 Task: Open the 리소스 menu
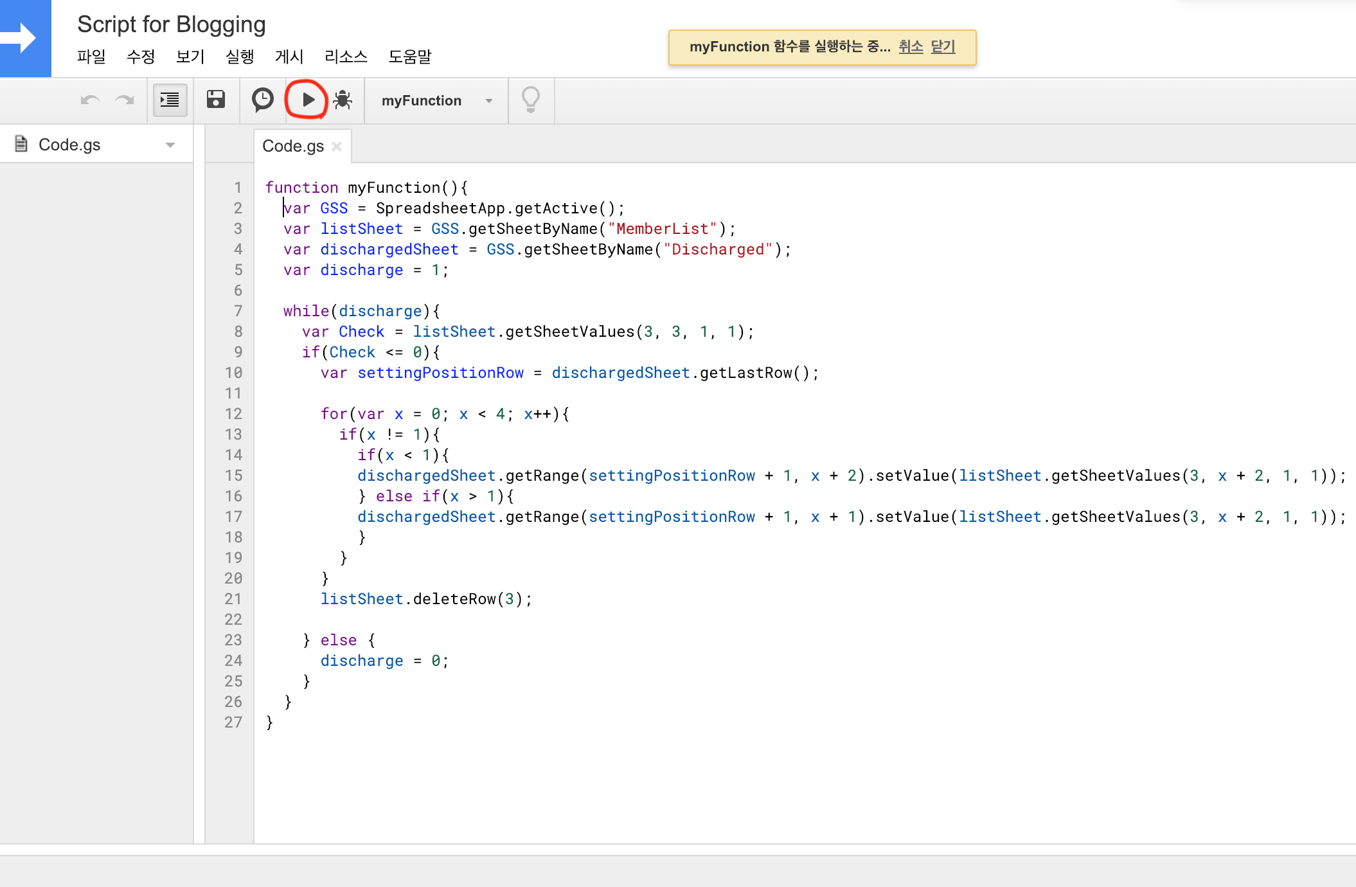(x=346, y=57)
